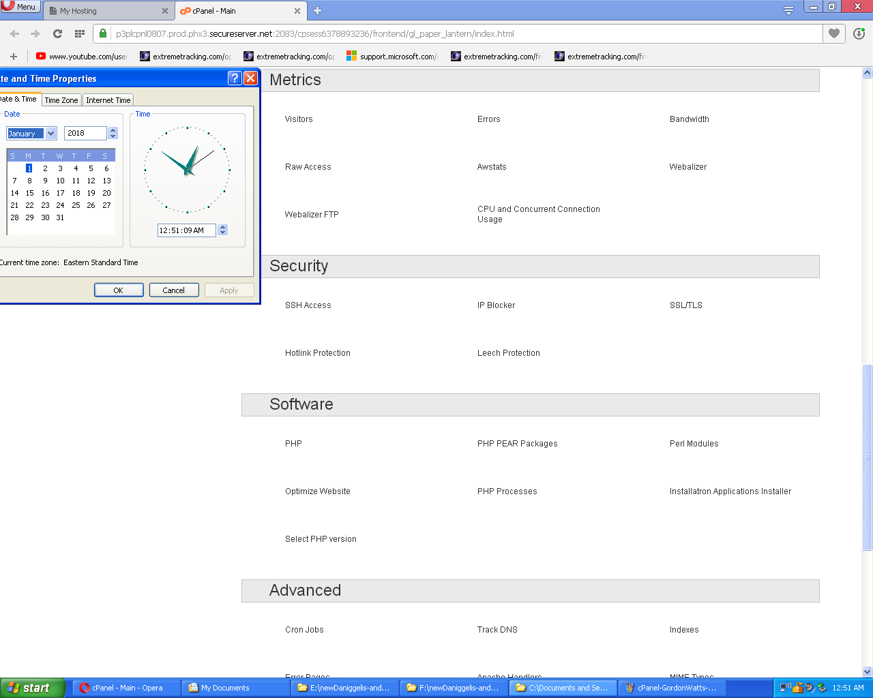Open the YouTube bookmark in the bookmarks bar
Image resolution: width=873 pixels, height=698 pixels.
coord(81,57)
